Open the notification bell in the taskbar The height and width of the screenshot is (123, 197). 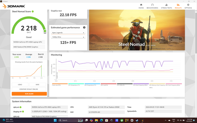point(194,120)
